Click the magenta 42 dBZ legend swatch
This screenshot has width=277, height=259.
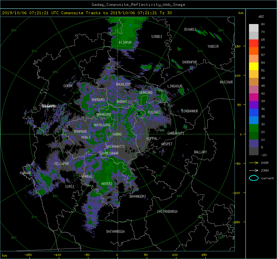pos(254,97)
